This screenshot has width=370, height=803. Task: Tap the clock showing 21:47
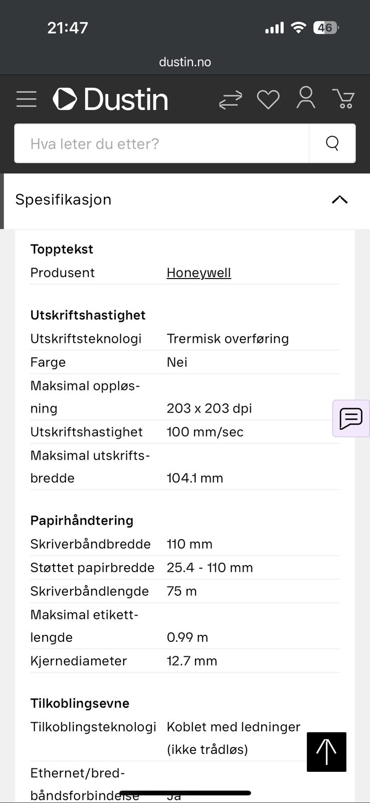click(x=68, y=28)
